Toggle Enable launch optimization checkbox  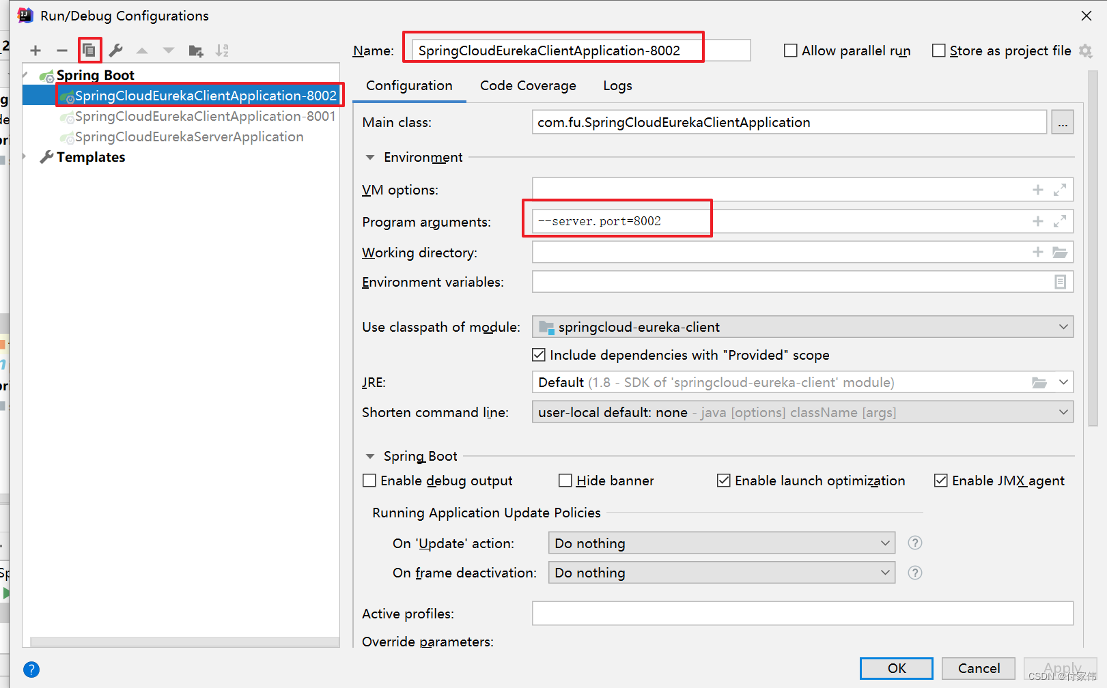(724, 481)
